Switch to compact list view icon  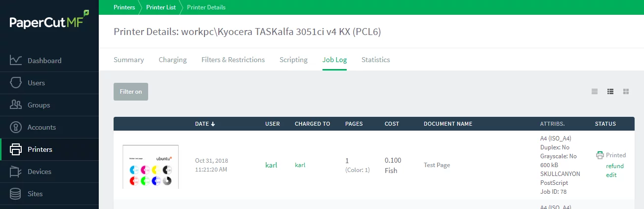coord(595,91)
